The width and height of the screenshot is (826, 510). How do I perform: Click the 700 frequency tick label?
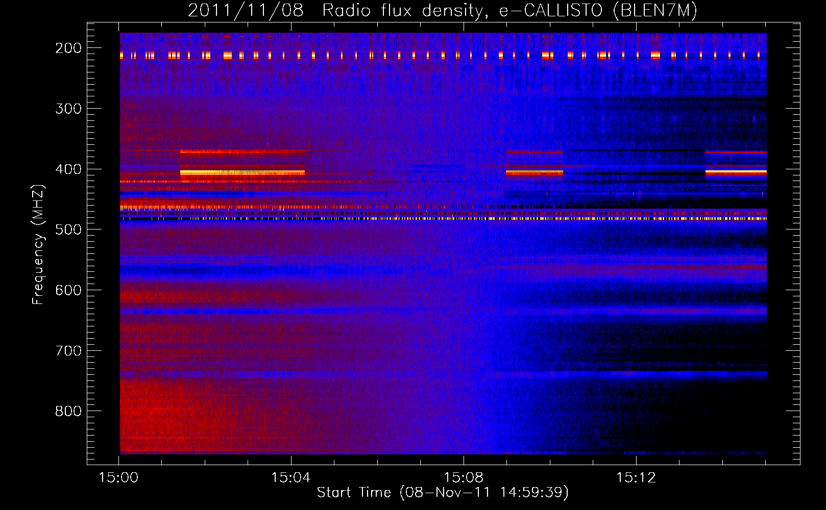[68, 351]
